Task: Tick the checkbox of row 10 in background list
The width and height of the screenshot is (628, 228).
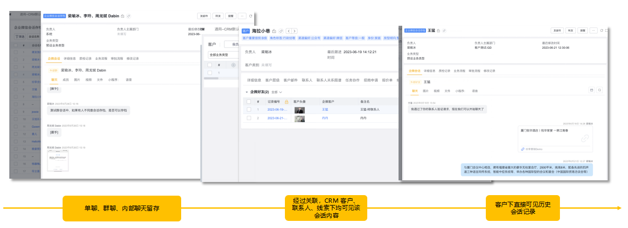Action: click(15, 119)
